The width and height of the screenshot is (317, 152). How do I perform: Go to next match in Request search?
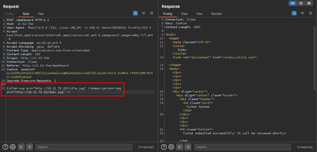[29, 147]
